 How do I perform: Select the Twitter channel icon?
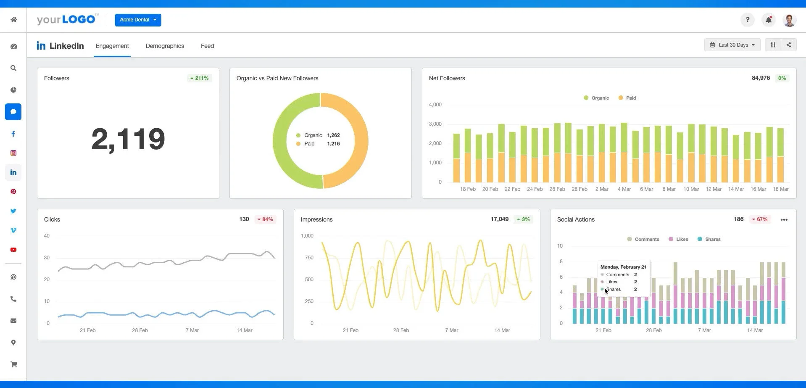pyautogui.click(x=13, y=211)
